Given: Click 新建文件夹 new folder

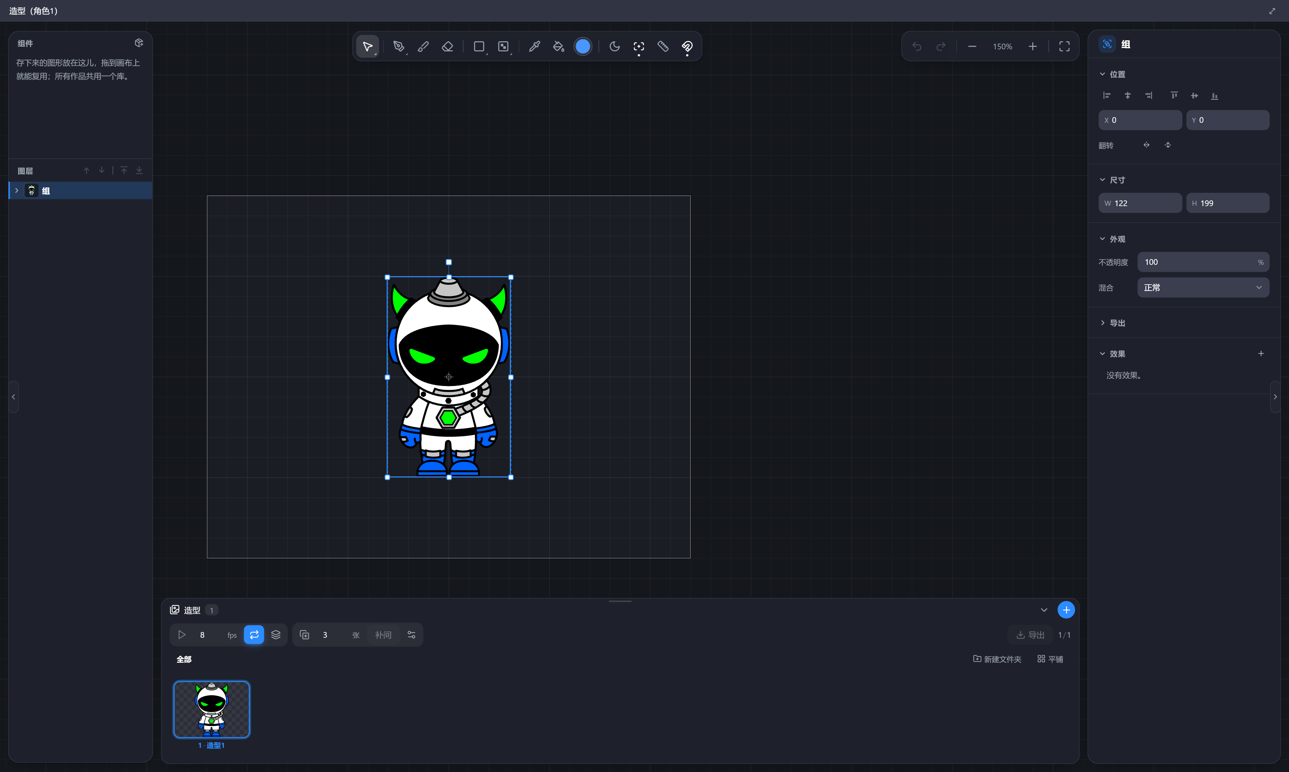Looking at the screenshot, I should 997,660.
